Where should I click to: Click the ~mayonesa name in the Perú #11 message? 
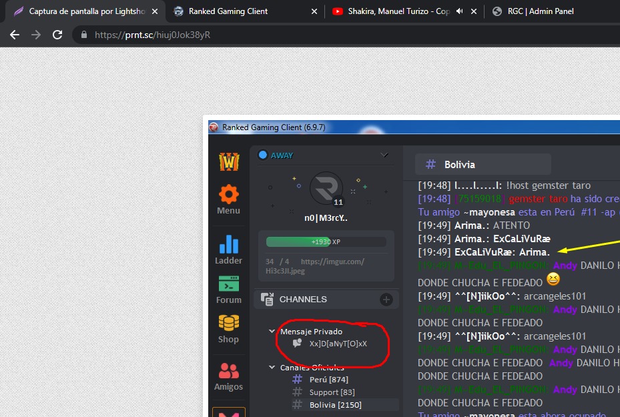click(x=489, y=212)
